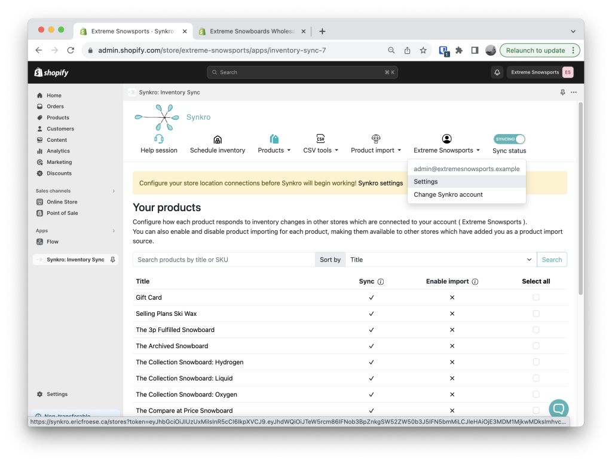Follow the Synkro settings link in banner
The image size is (612, 463).
pos(380,183)
